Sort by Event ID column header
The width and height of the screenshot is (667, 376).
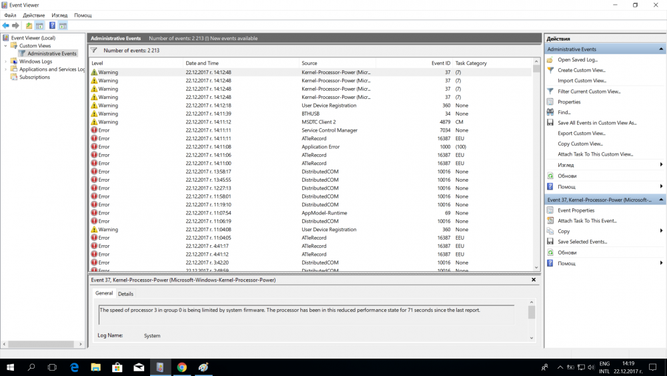[414, 63]
